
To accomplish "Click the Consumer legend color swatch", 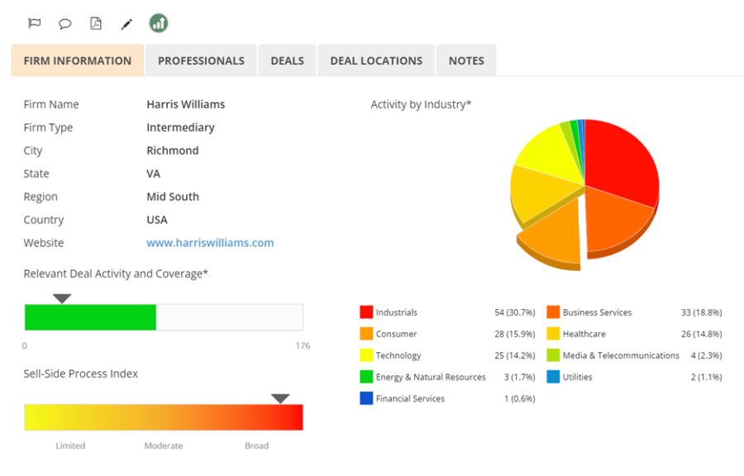I will tap(366, 334).
